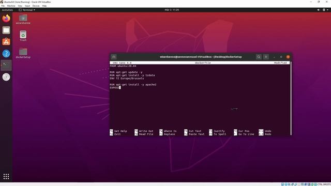
Task: Close the terminal window with orange button
Action: [x=288, y=57]
